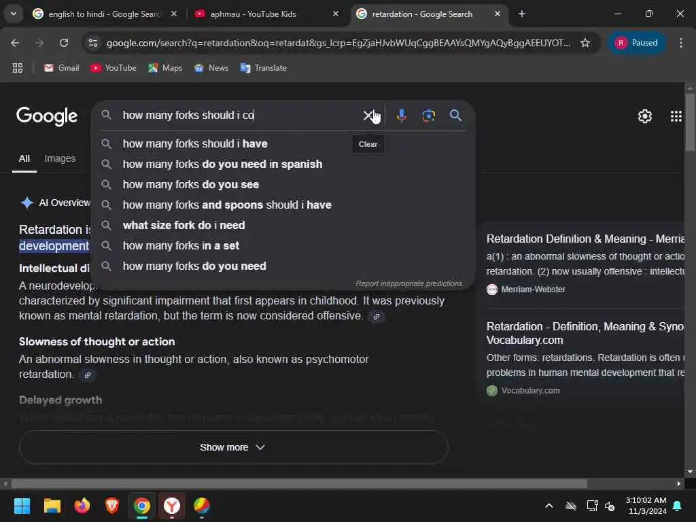Choose suggestion 'how many forks do you see'
696x522 pixels.
(x=284, y=185)
